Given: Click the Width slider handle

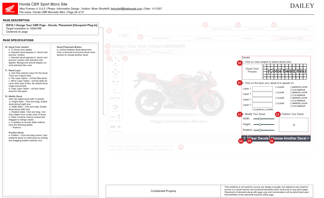Looking at the screenshot, I should [x=260, y=119].
